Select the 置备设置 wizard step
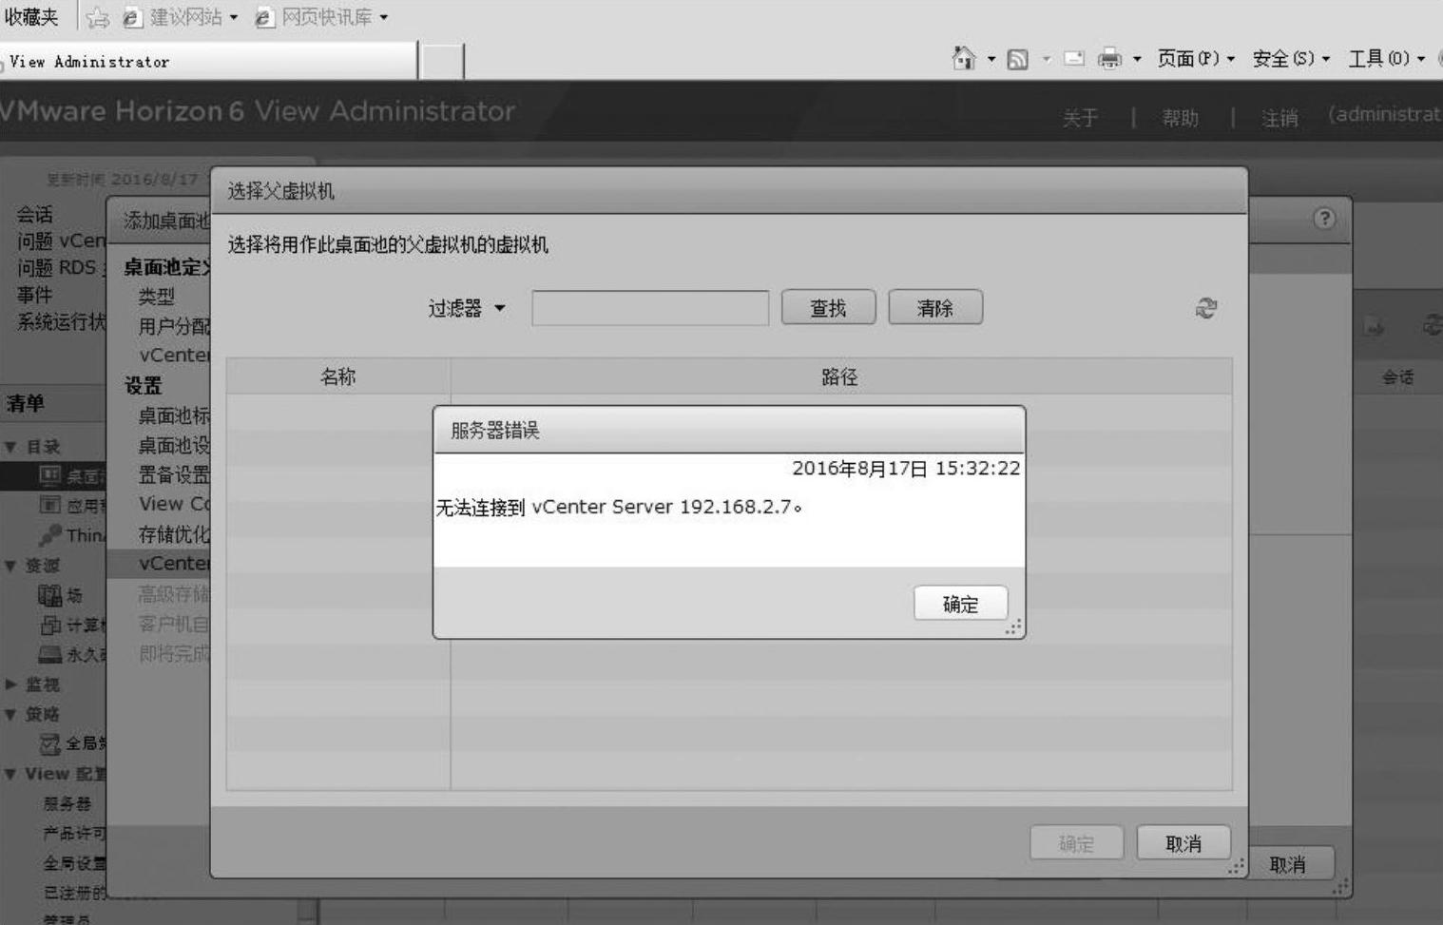The image size is (1443, 925). pyautogui.click(x=174, y=474)
